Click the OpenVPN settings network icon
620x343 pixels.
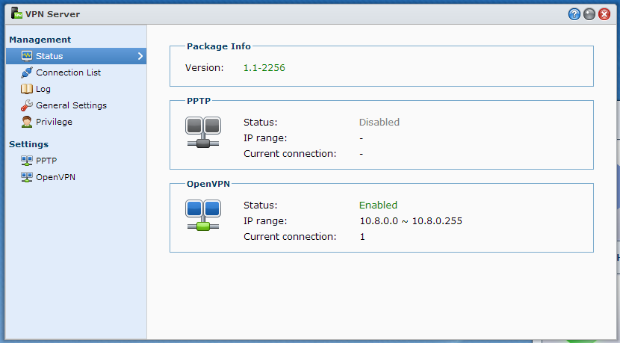pyautogui.click(x=27, y=177)
